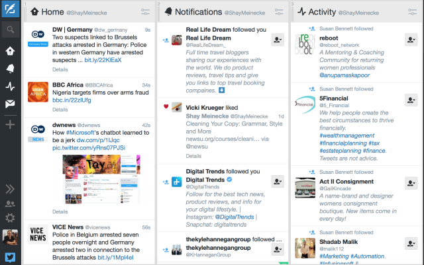Click the dwnews NEWS avatar

tap(38, 132)
